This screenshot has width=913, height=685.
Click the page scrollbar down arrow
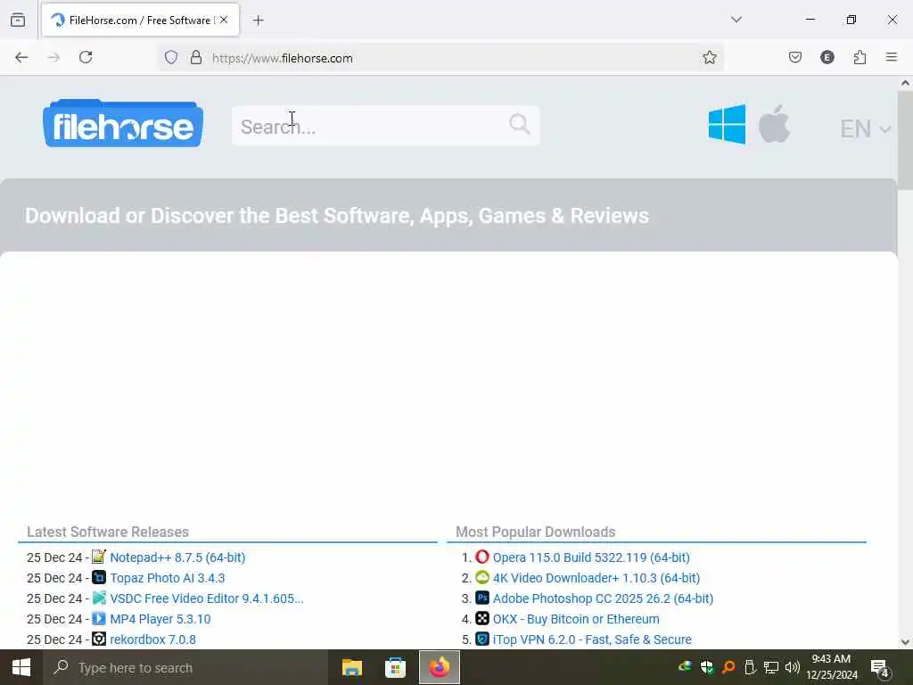(905, 642)
